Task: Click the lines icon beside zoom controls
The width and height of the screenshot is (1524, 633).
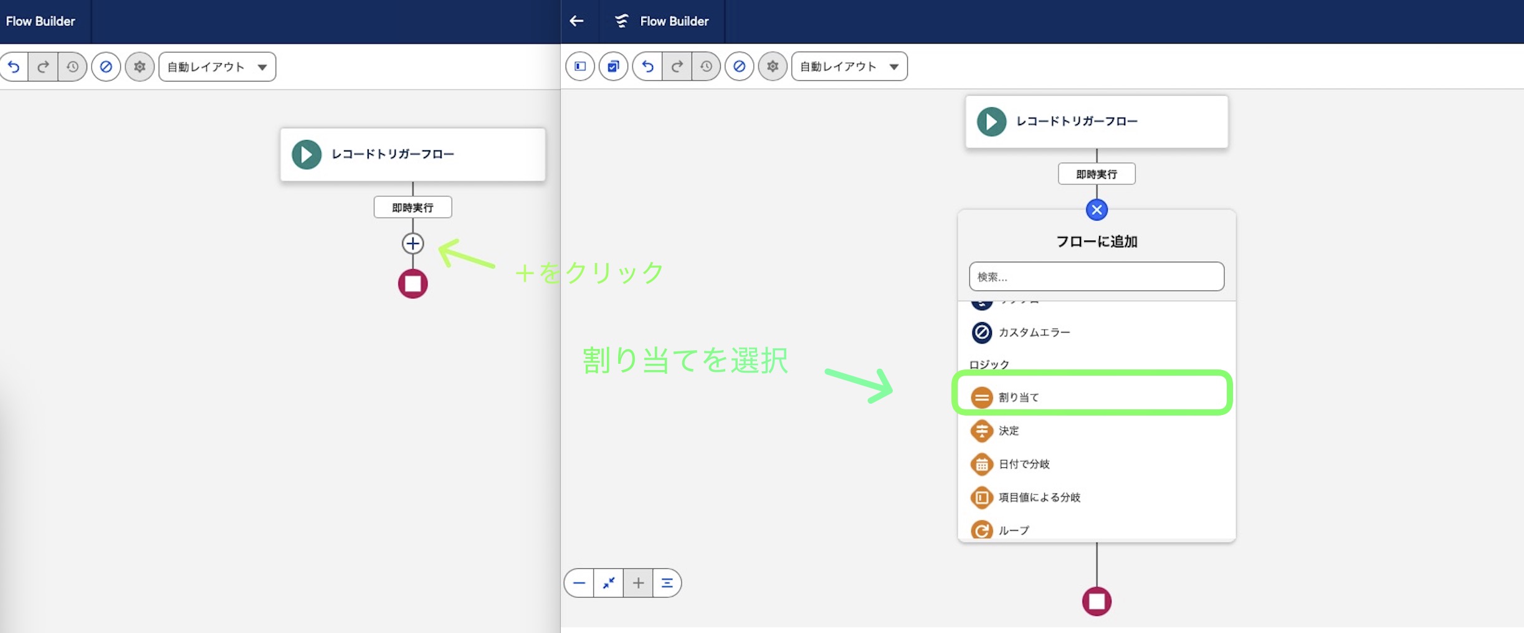Action: (667, 583)
